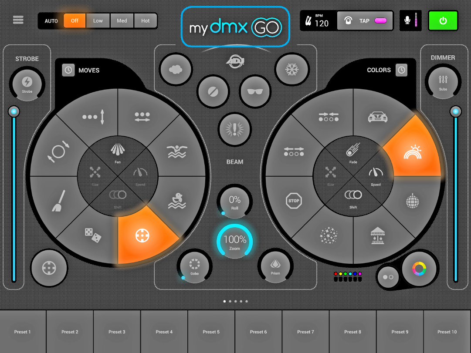Toggle the microphone audio input

pos(410,20)
